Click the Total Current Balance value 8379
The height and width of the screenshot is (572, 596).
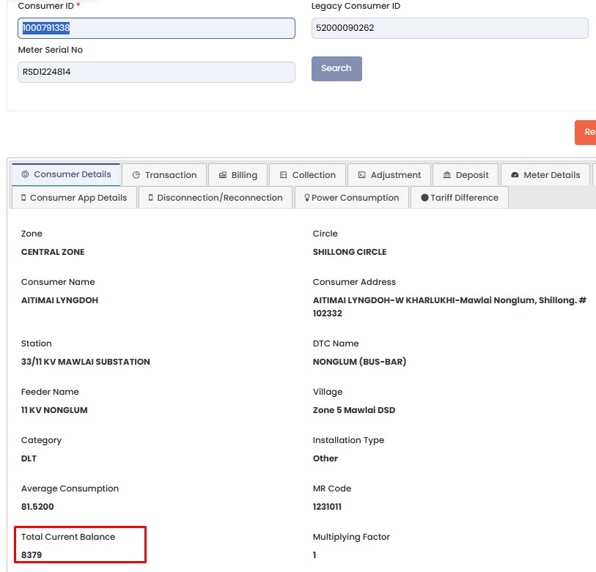pos(32,555)
